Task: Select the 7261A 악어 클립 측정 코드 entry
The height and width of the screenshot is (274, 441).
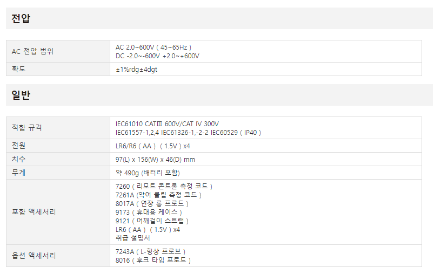Action: [158, 195]
